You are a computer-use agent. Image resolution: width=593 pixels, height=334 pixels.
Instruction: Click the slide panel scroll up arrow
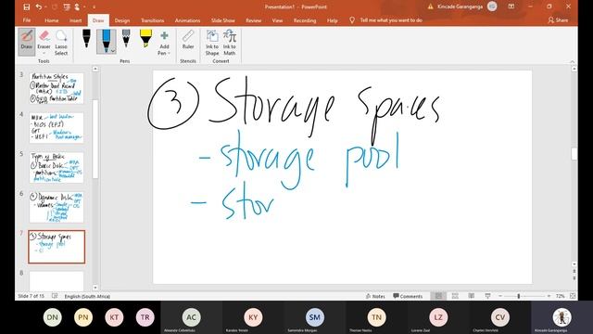coord(95,69)
